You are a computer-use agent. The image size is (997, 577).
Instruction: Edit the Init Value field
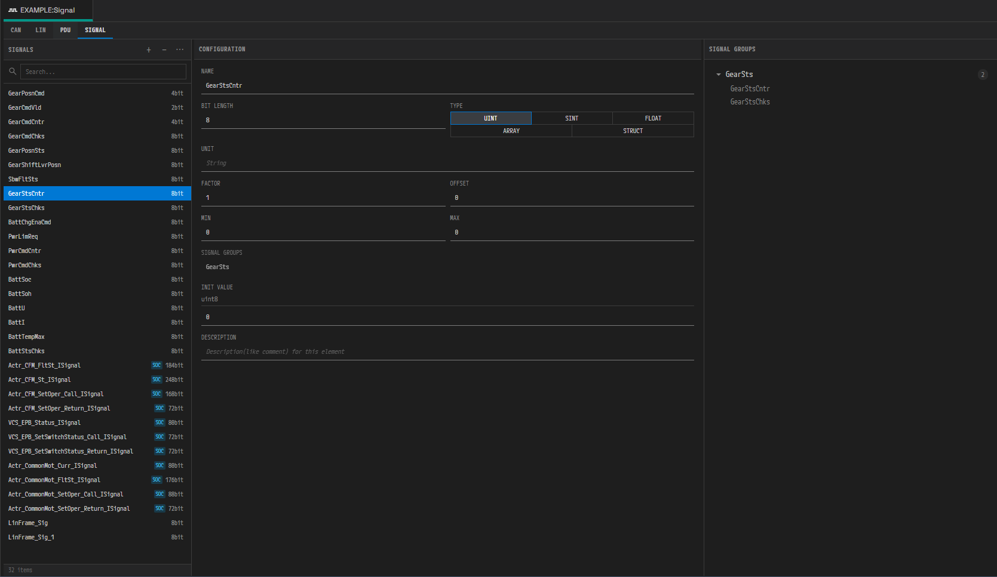point(447,317)
